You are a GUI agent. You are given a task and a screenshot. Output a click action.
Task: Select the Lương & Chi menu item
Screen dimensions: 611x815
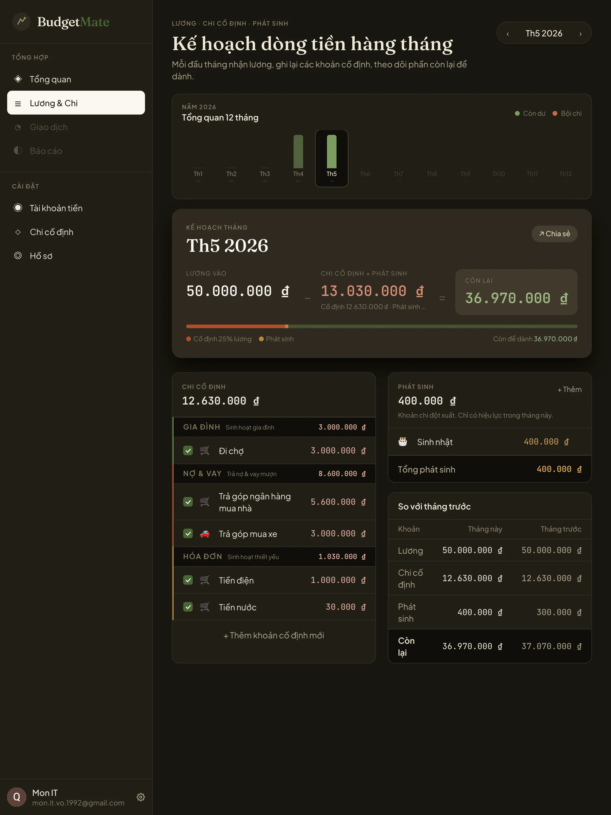tap(76, 103)
